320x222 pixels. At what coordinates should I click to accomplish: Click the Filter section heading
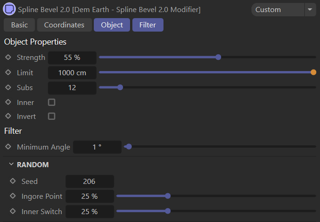pyautogui.click(x=13, y=131)
